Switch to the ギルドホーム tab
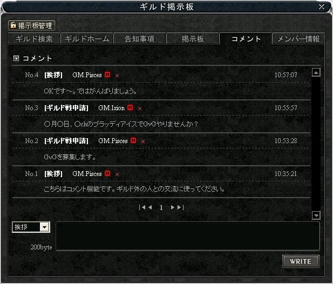The width and height of the screenshot is (333, 284). [87, 39]
